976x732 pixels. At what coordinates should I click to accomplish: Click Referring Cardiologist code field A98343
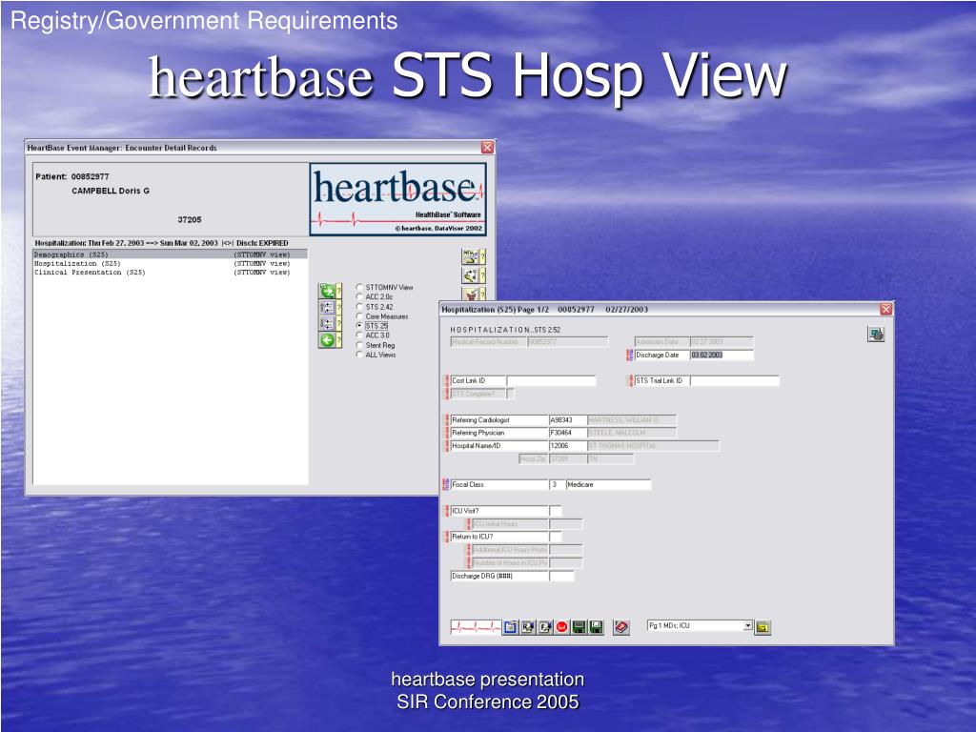[567, 420]
